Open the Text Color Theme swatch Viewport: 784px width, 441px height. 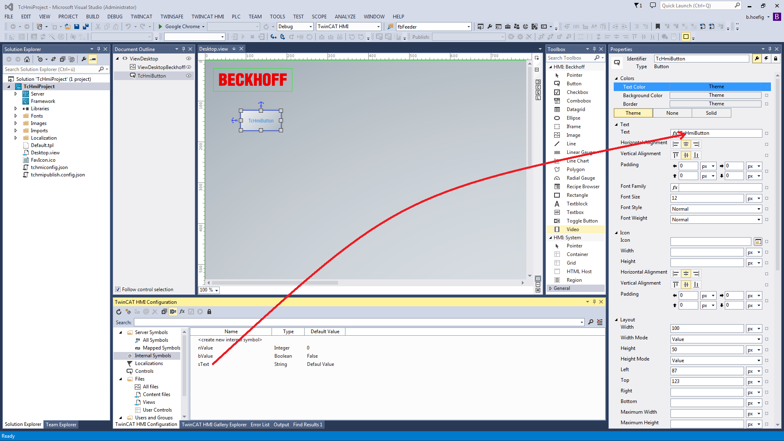tap(716, 87)
